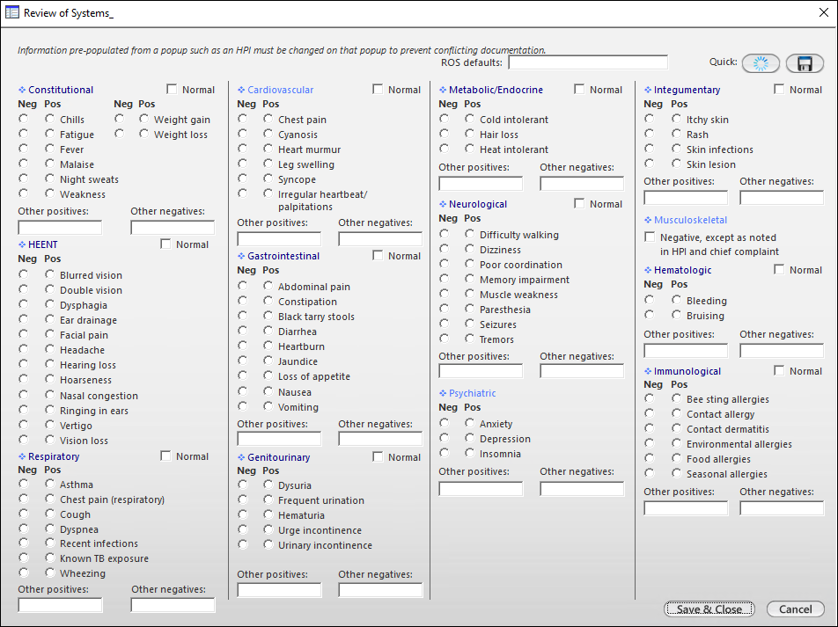Click the Integumentary section diamond icon
Screen dimensions: 838x627
point(648,90)
